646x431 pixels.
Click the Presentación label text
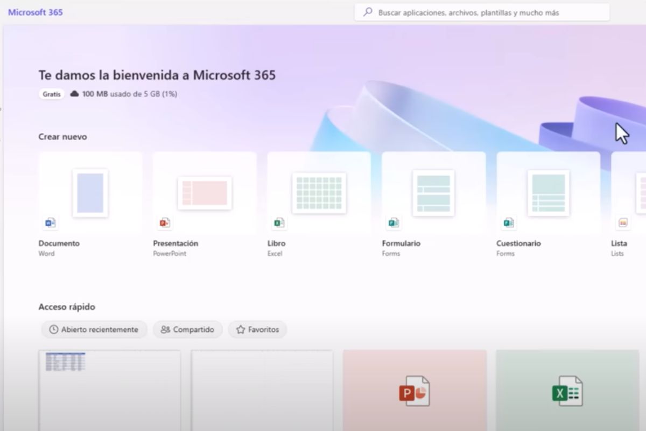175,244
